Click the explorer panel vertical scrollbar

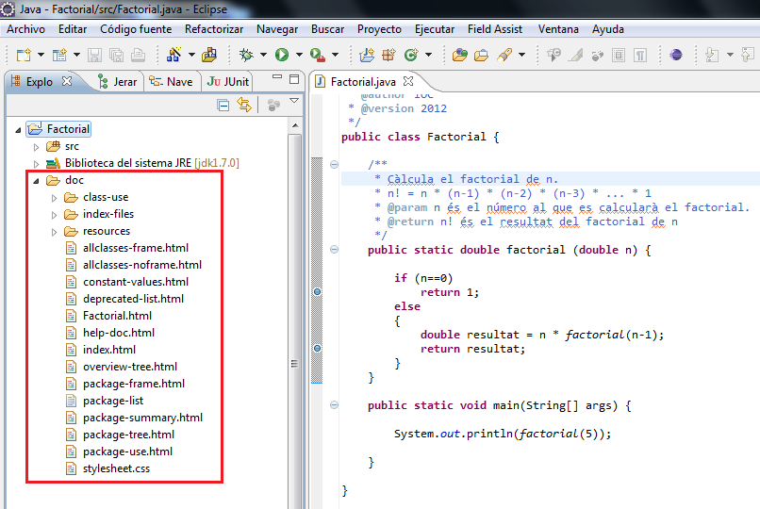[x=294, y=311]
